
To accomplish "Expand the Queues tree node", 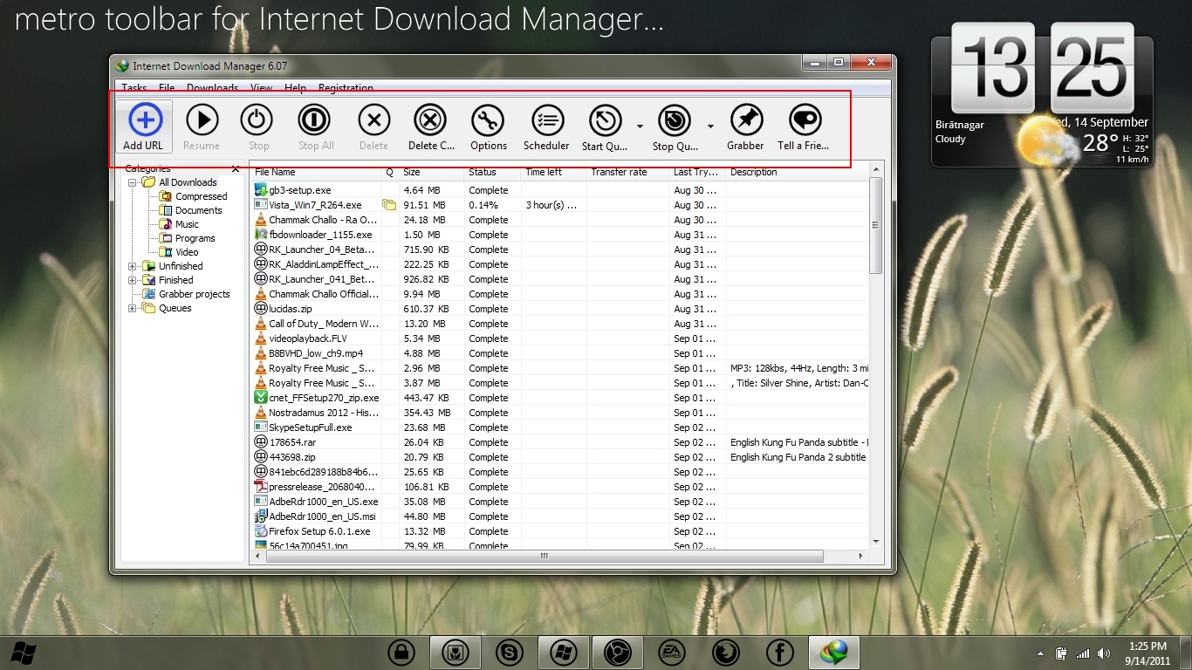I will pos(133,308).
